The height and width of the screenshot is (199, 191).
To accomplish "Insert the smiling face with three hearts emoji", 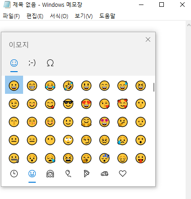I will coord(123,104).
